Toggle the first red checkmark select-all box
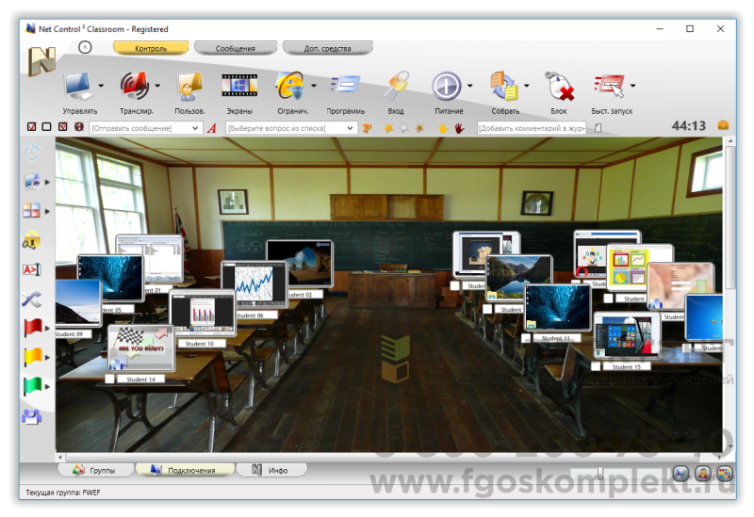Image resolution: width=754 pixels, height=517 pixels. (32, 127)
